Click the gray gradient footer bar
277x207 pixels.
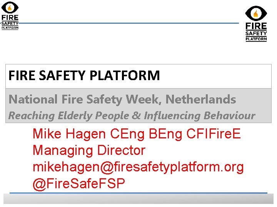click(138, 199)
